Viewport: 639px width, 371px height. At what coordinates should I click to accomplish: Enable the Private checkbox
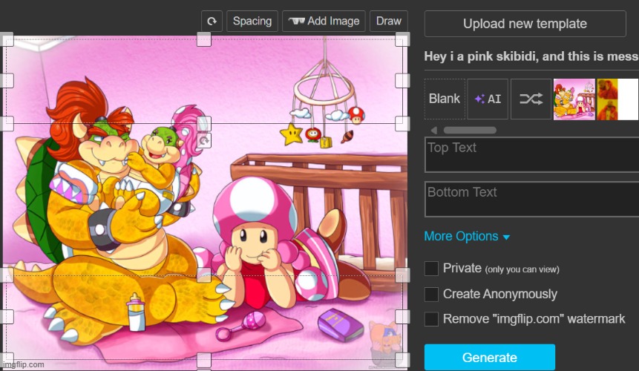(431, 269)
